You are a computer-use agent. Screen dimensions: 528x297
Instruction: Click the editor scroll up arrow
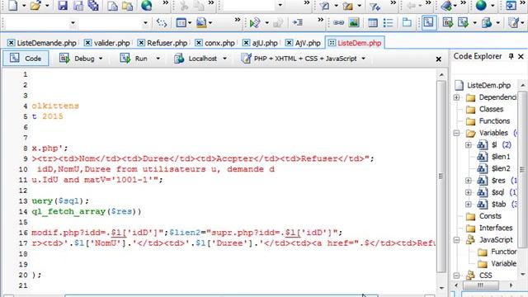point(441,74)
